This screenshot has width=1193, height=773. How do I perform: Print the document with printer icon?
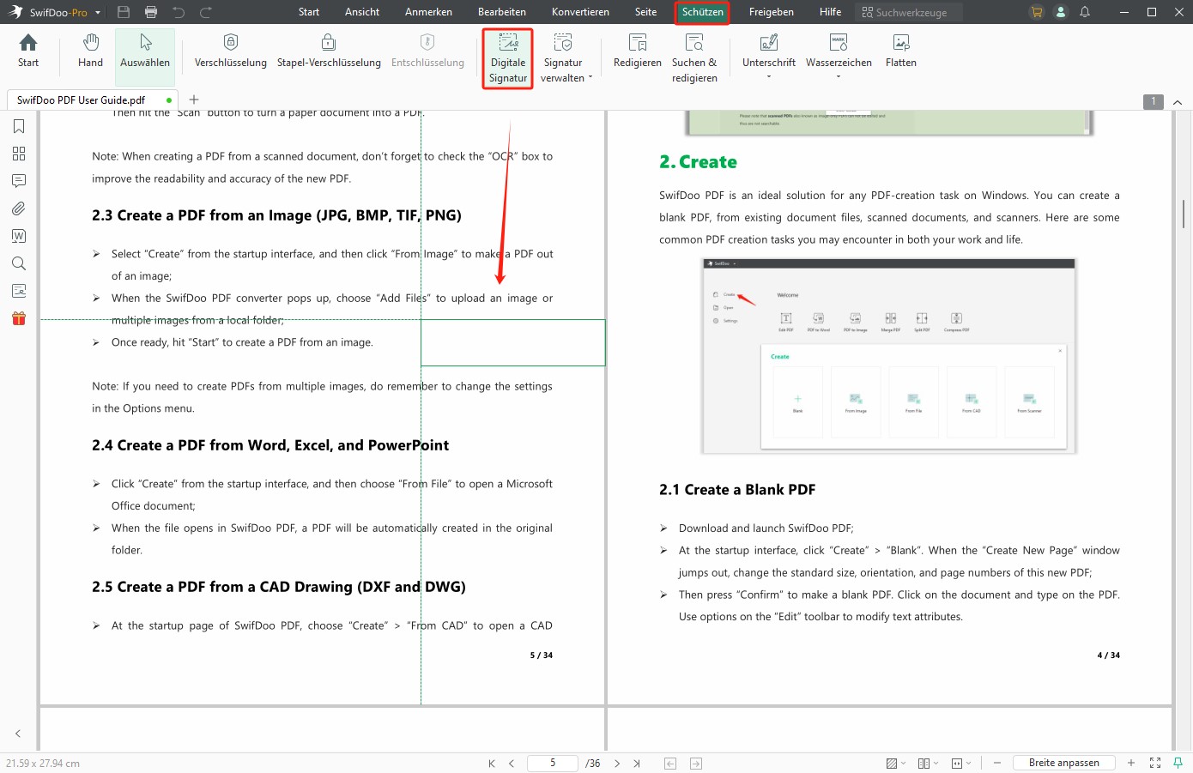(x=151, y=12)
